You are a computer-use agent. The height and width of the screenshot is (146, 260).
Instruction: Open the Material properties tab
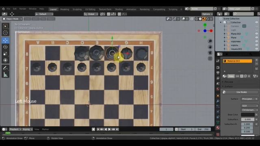pos(218,128)
